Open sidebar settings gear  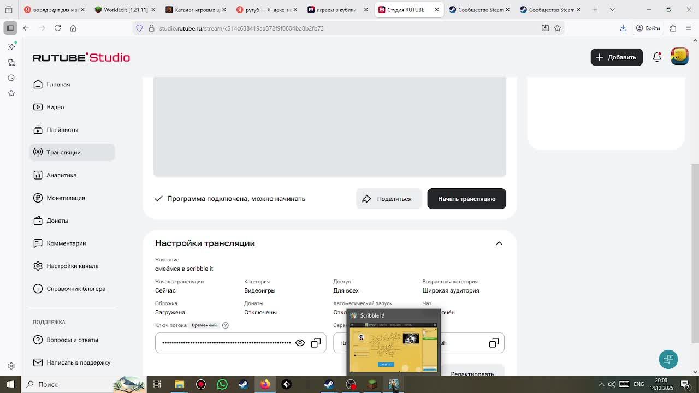pyautogui.click(x=11, y=366)
